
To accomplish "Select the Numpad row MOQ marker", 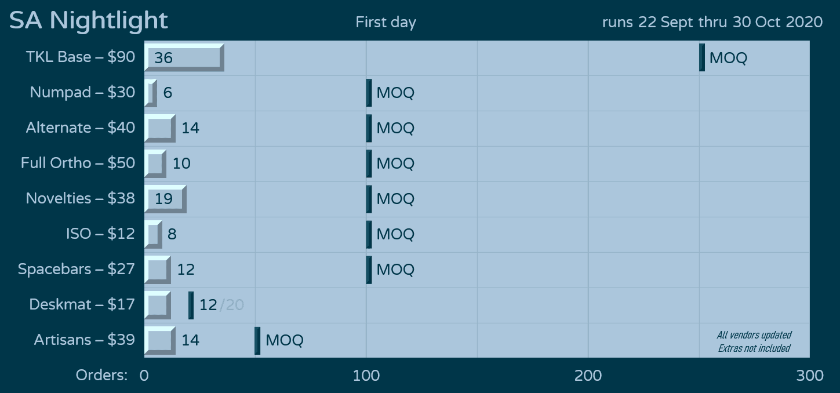I will click(x=369, y=93).
